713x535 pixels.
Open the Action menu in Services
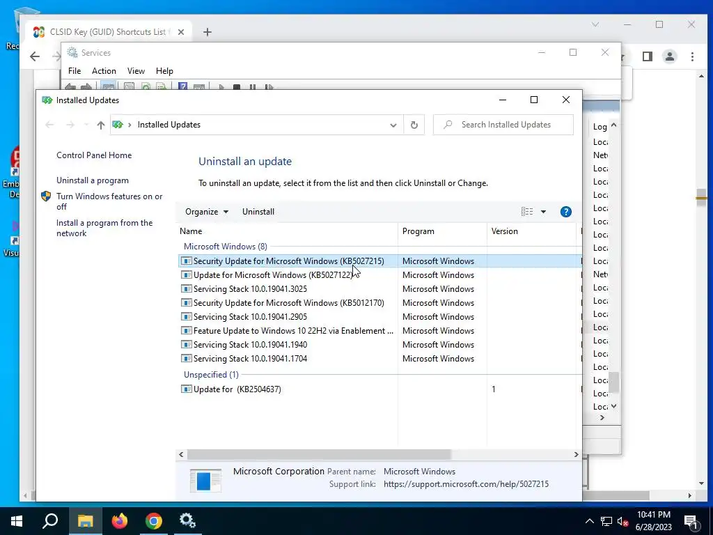[104, 71]
